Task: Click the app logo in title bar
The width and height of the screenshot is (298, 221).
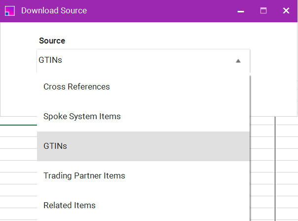Action: 9,10
